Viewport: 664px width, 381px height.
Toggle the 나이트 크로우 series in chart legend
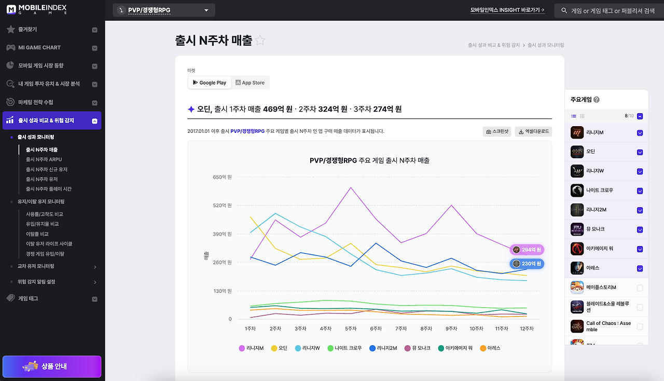point(344,348)
